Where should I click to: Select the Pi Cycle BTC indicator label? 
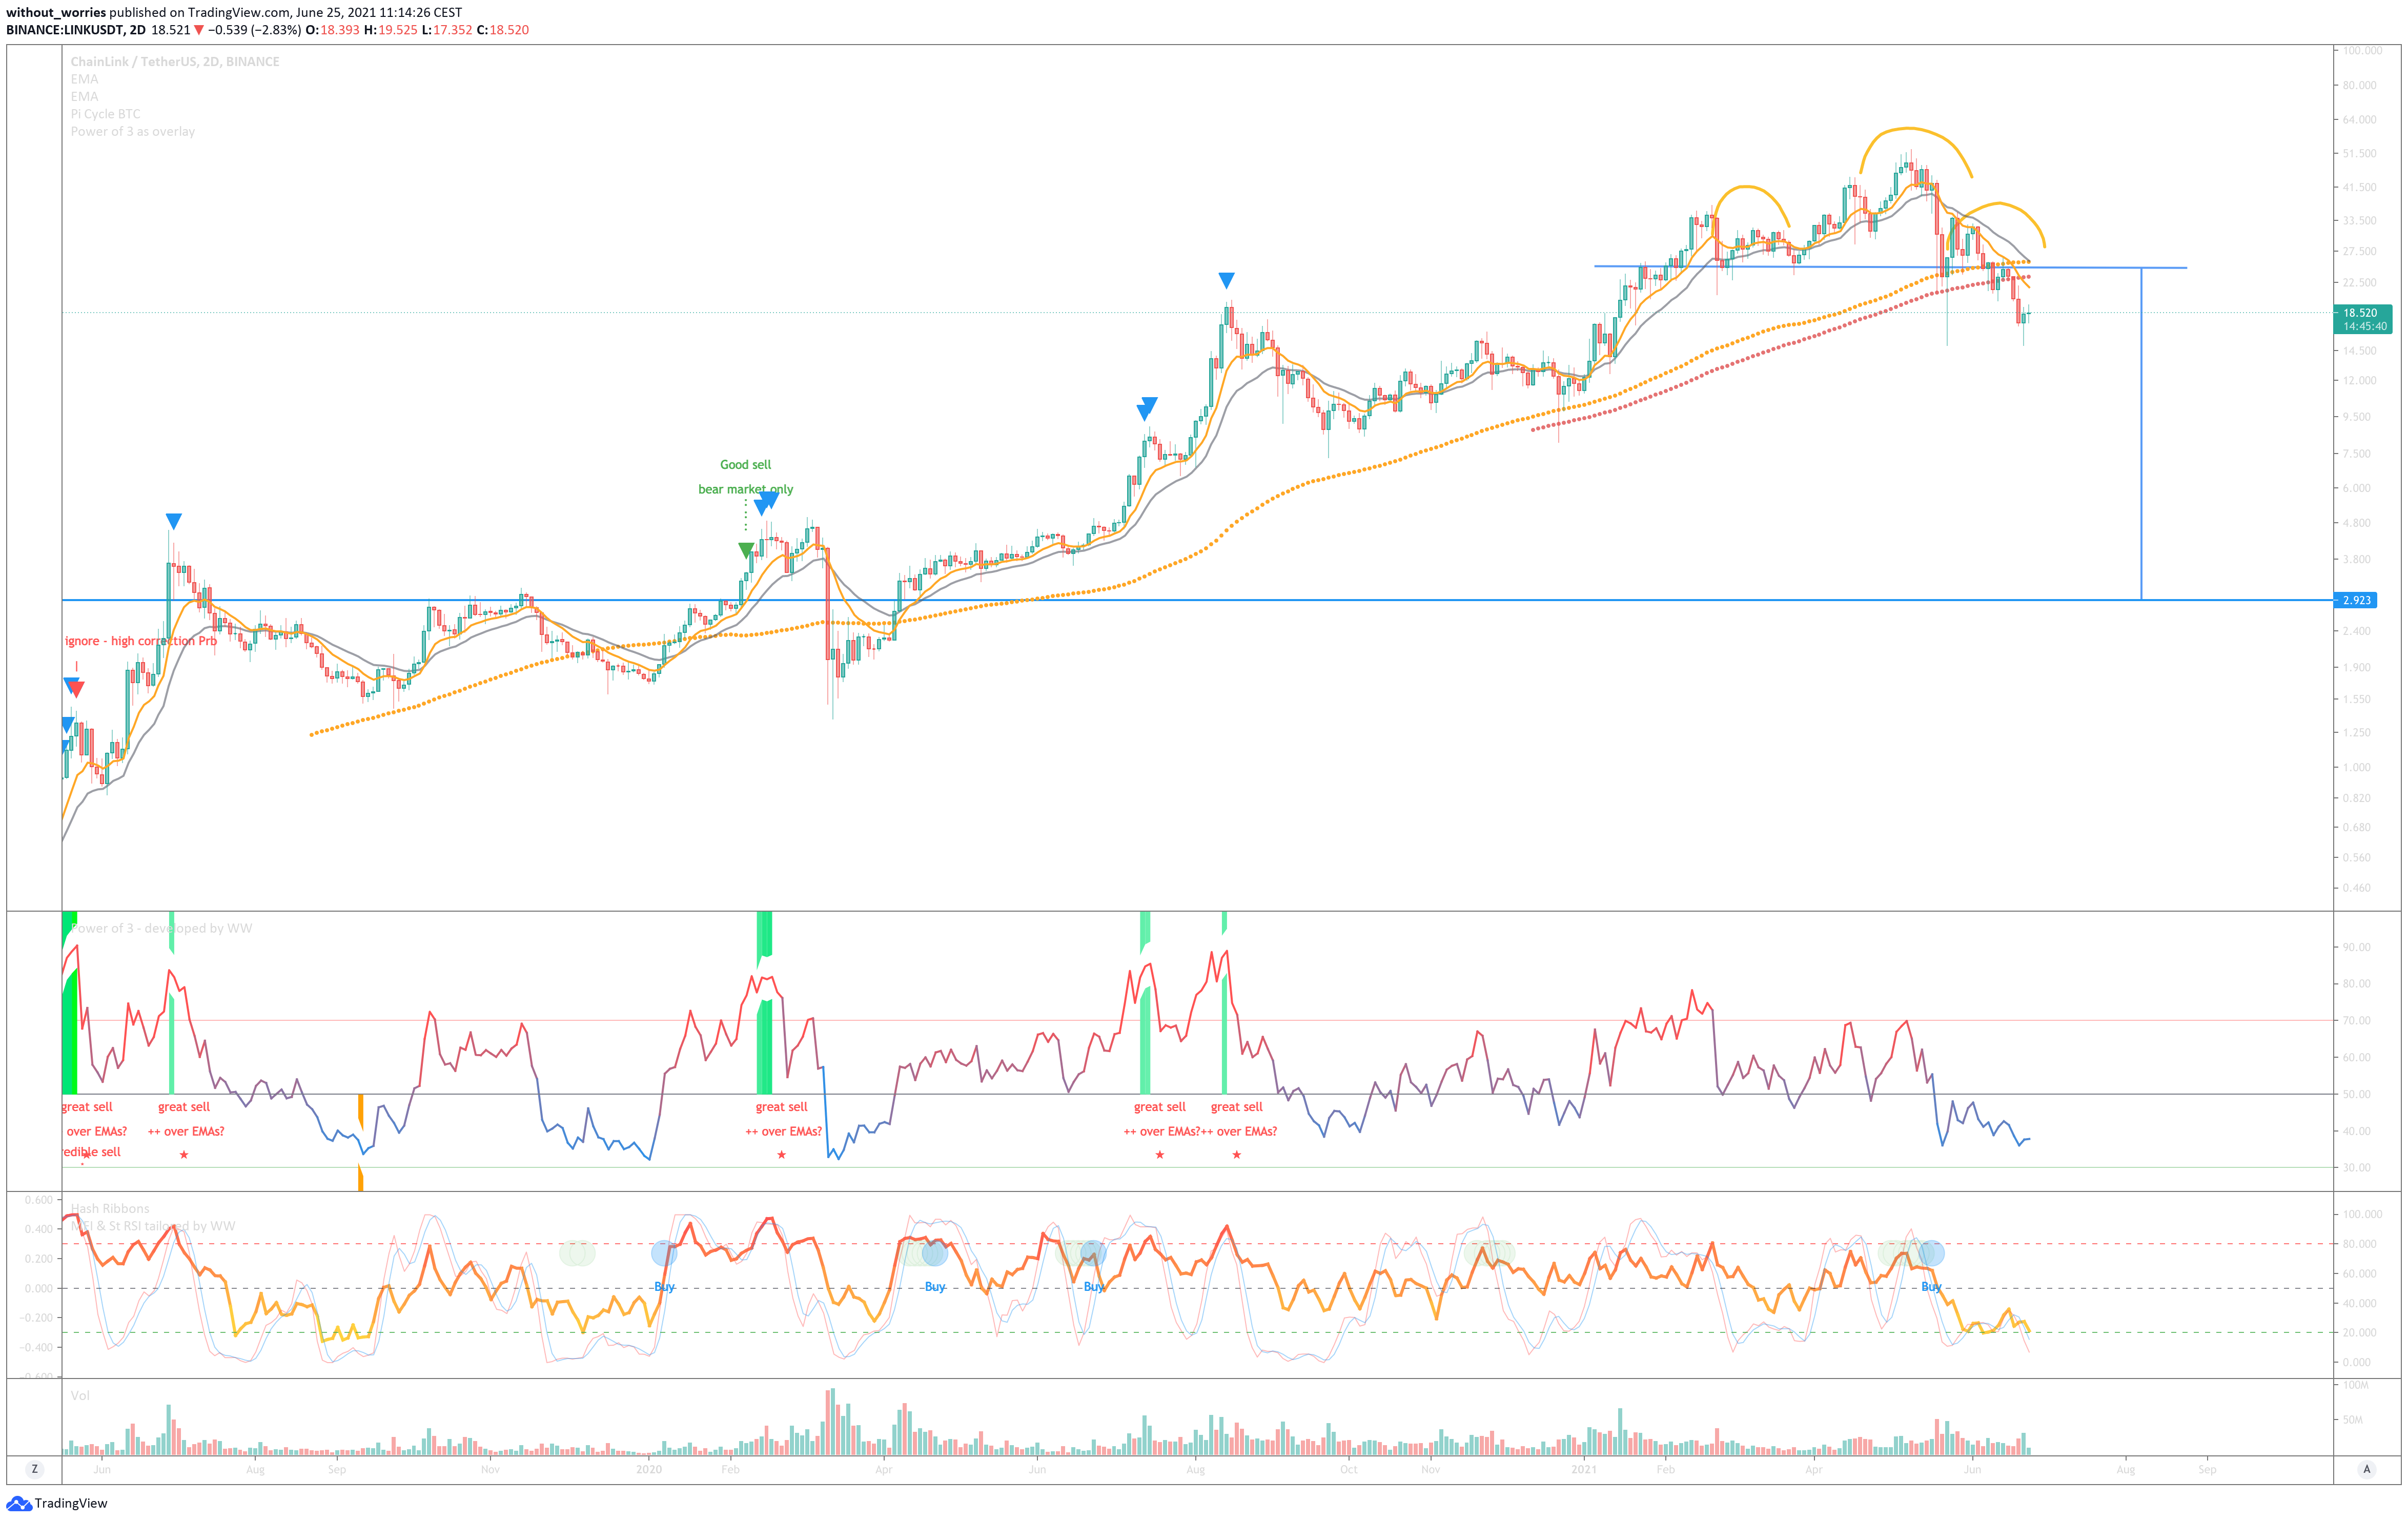[105, 114]
